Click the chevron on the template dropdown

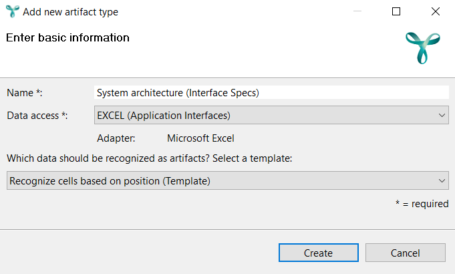pos(442,181)
